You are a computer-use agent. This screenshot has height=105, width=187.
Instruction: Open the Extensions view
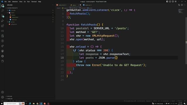[3, 26]
